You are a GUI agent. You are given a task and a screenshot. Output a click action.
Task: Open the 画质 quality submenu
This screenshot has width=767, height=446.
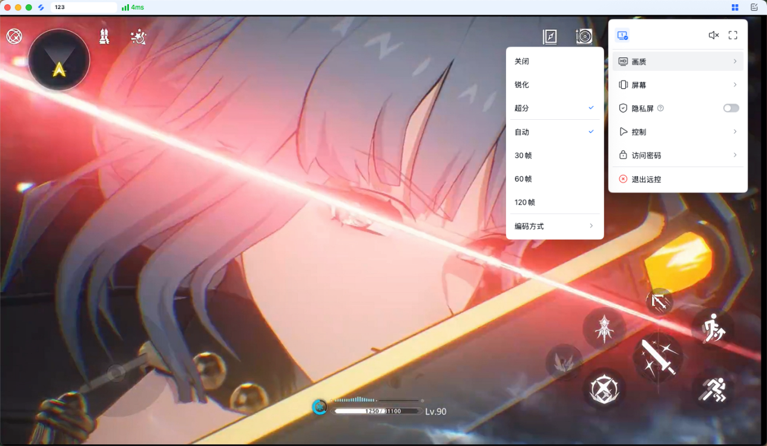(x=678, y=61)
